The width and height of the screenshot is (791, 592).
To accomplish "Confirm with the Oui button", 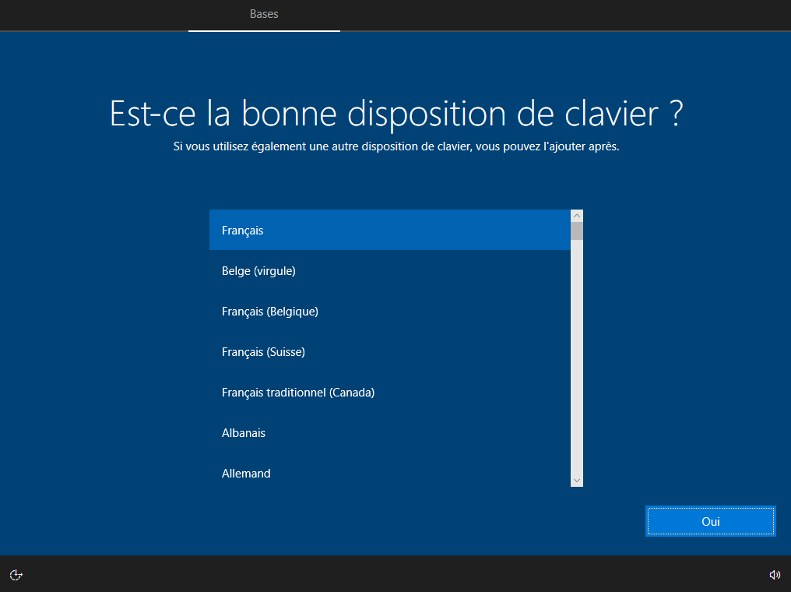I will pyautogui.click(x=710, y=521).
